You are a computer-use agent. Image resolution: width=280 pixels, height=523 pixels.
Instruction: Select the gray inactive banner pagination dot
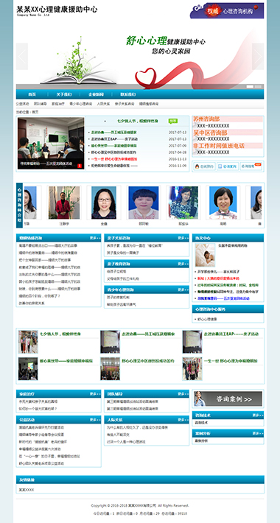pos(258,86)
